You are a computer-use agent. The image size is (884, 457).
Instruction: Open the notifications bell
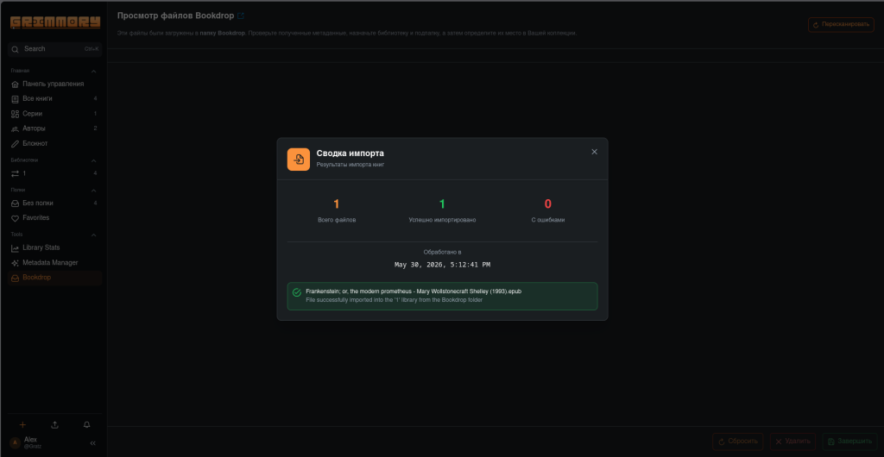(87, 425)
